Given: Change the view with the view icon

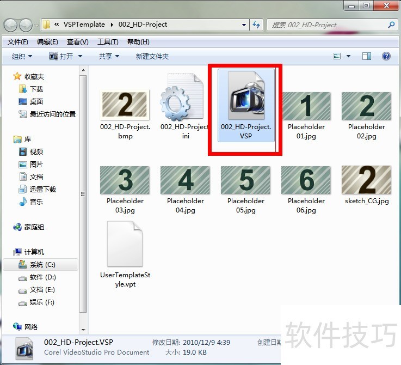Looking at the screenshot, I should (x=337, y=56).
